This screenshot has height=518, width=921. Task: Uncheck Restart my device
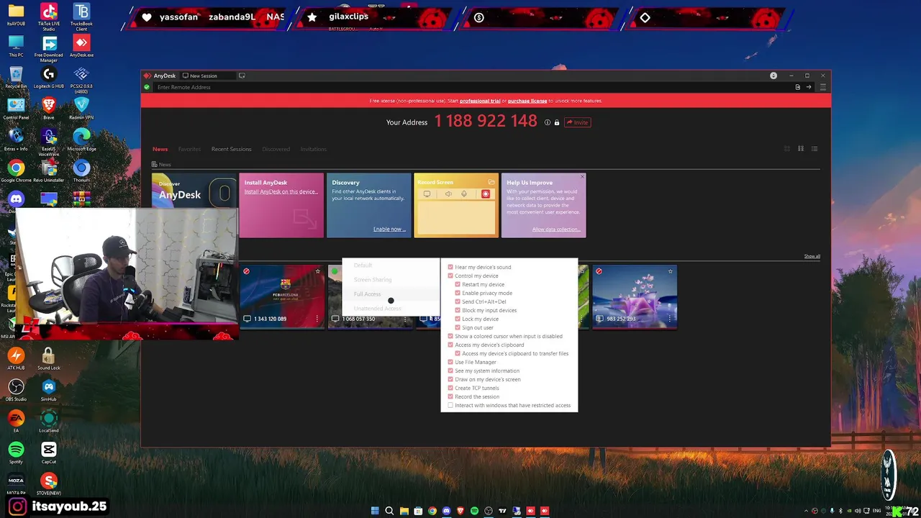coord(458,284)
